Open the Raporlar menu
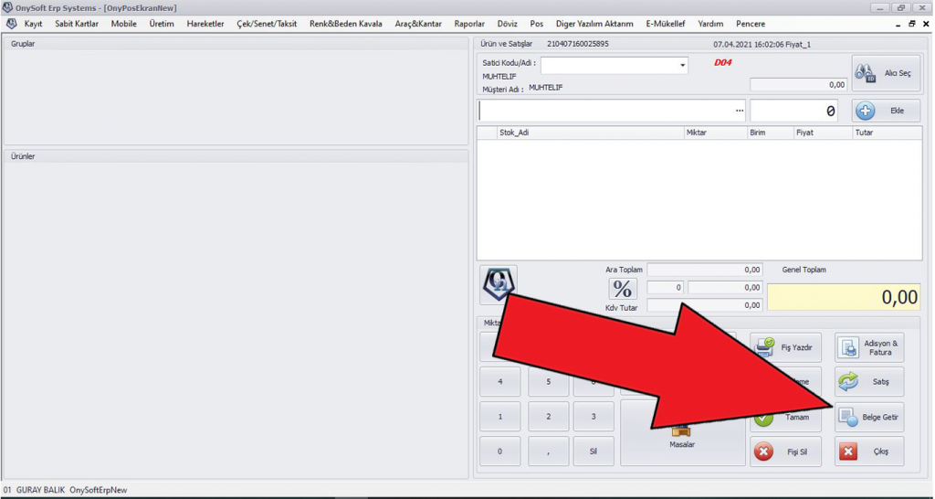Viewport: 935px width, 499px height. [x=469, y=24]
